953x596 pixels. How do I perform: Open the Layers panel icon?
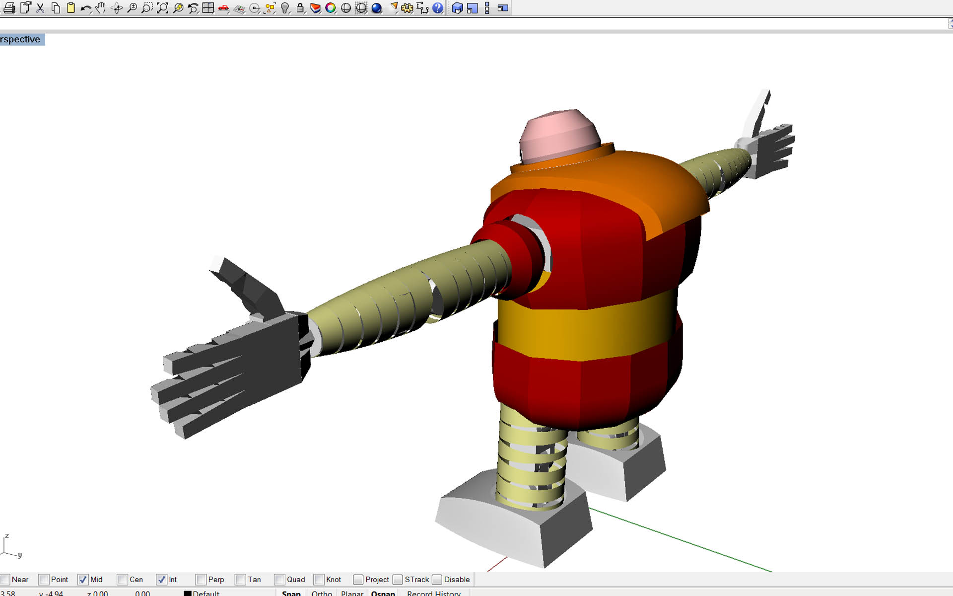[315, 8]
